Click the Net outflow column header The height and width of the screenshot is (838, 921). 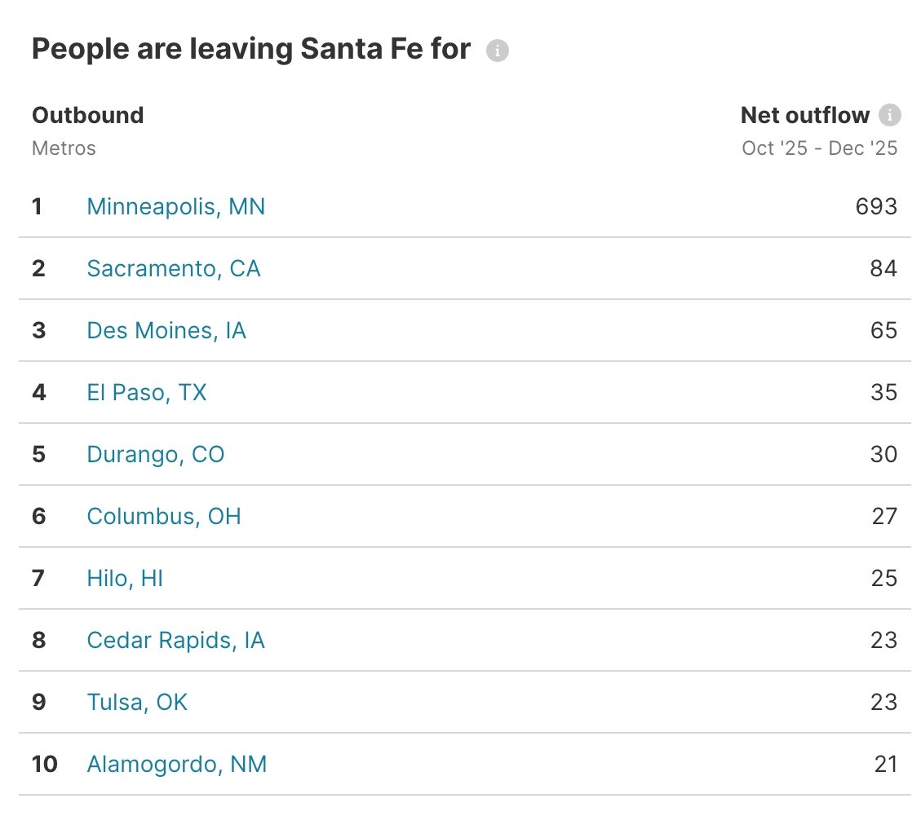[804, 115]
